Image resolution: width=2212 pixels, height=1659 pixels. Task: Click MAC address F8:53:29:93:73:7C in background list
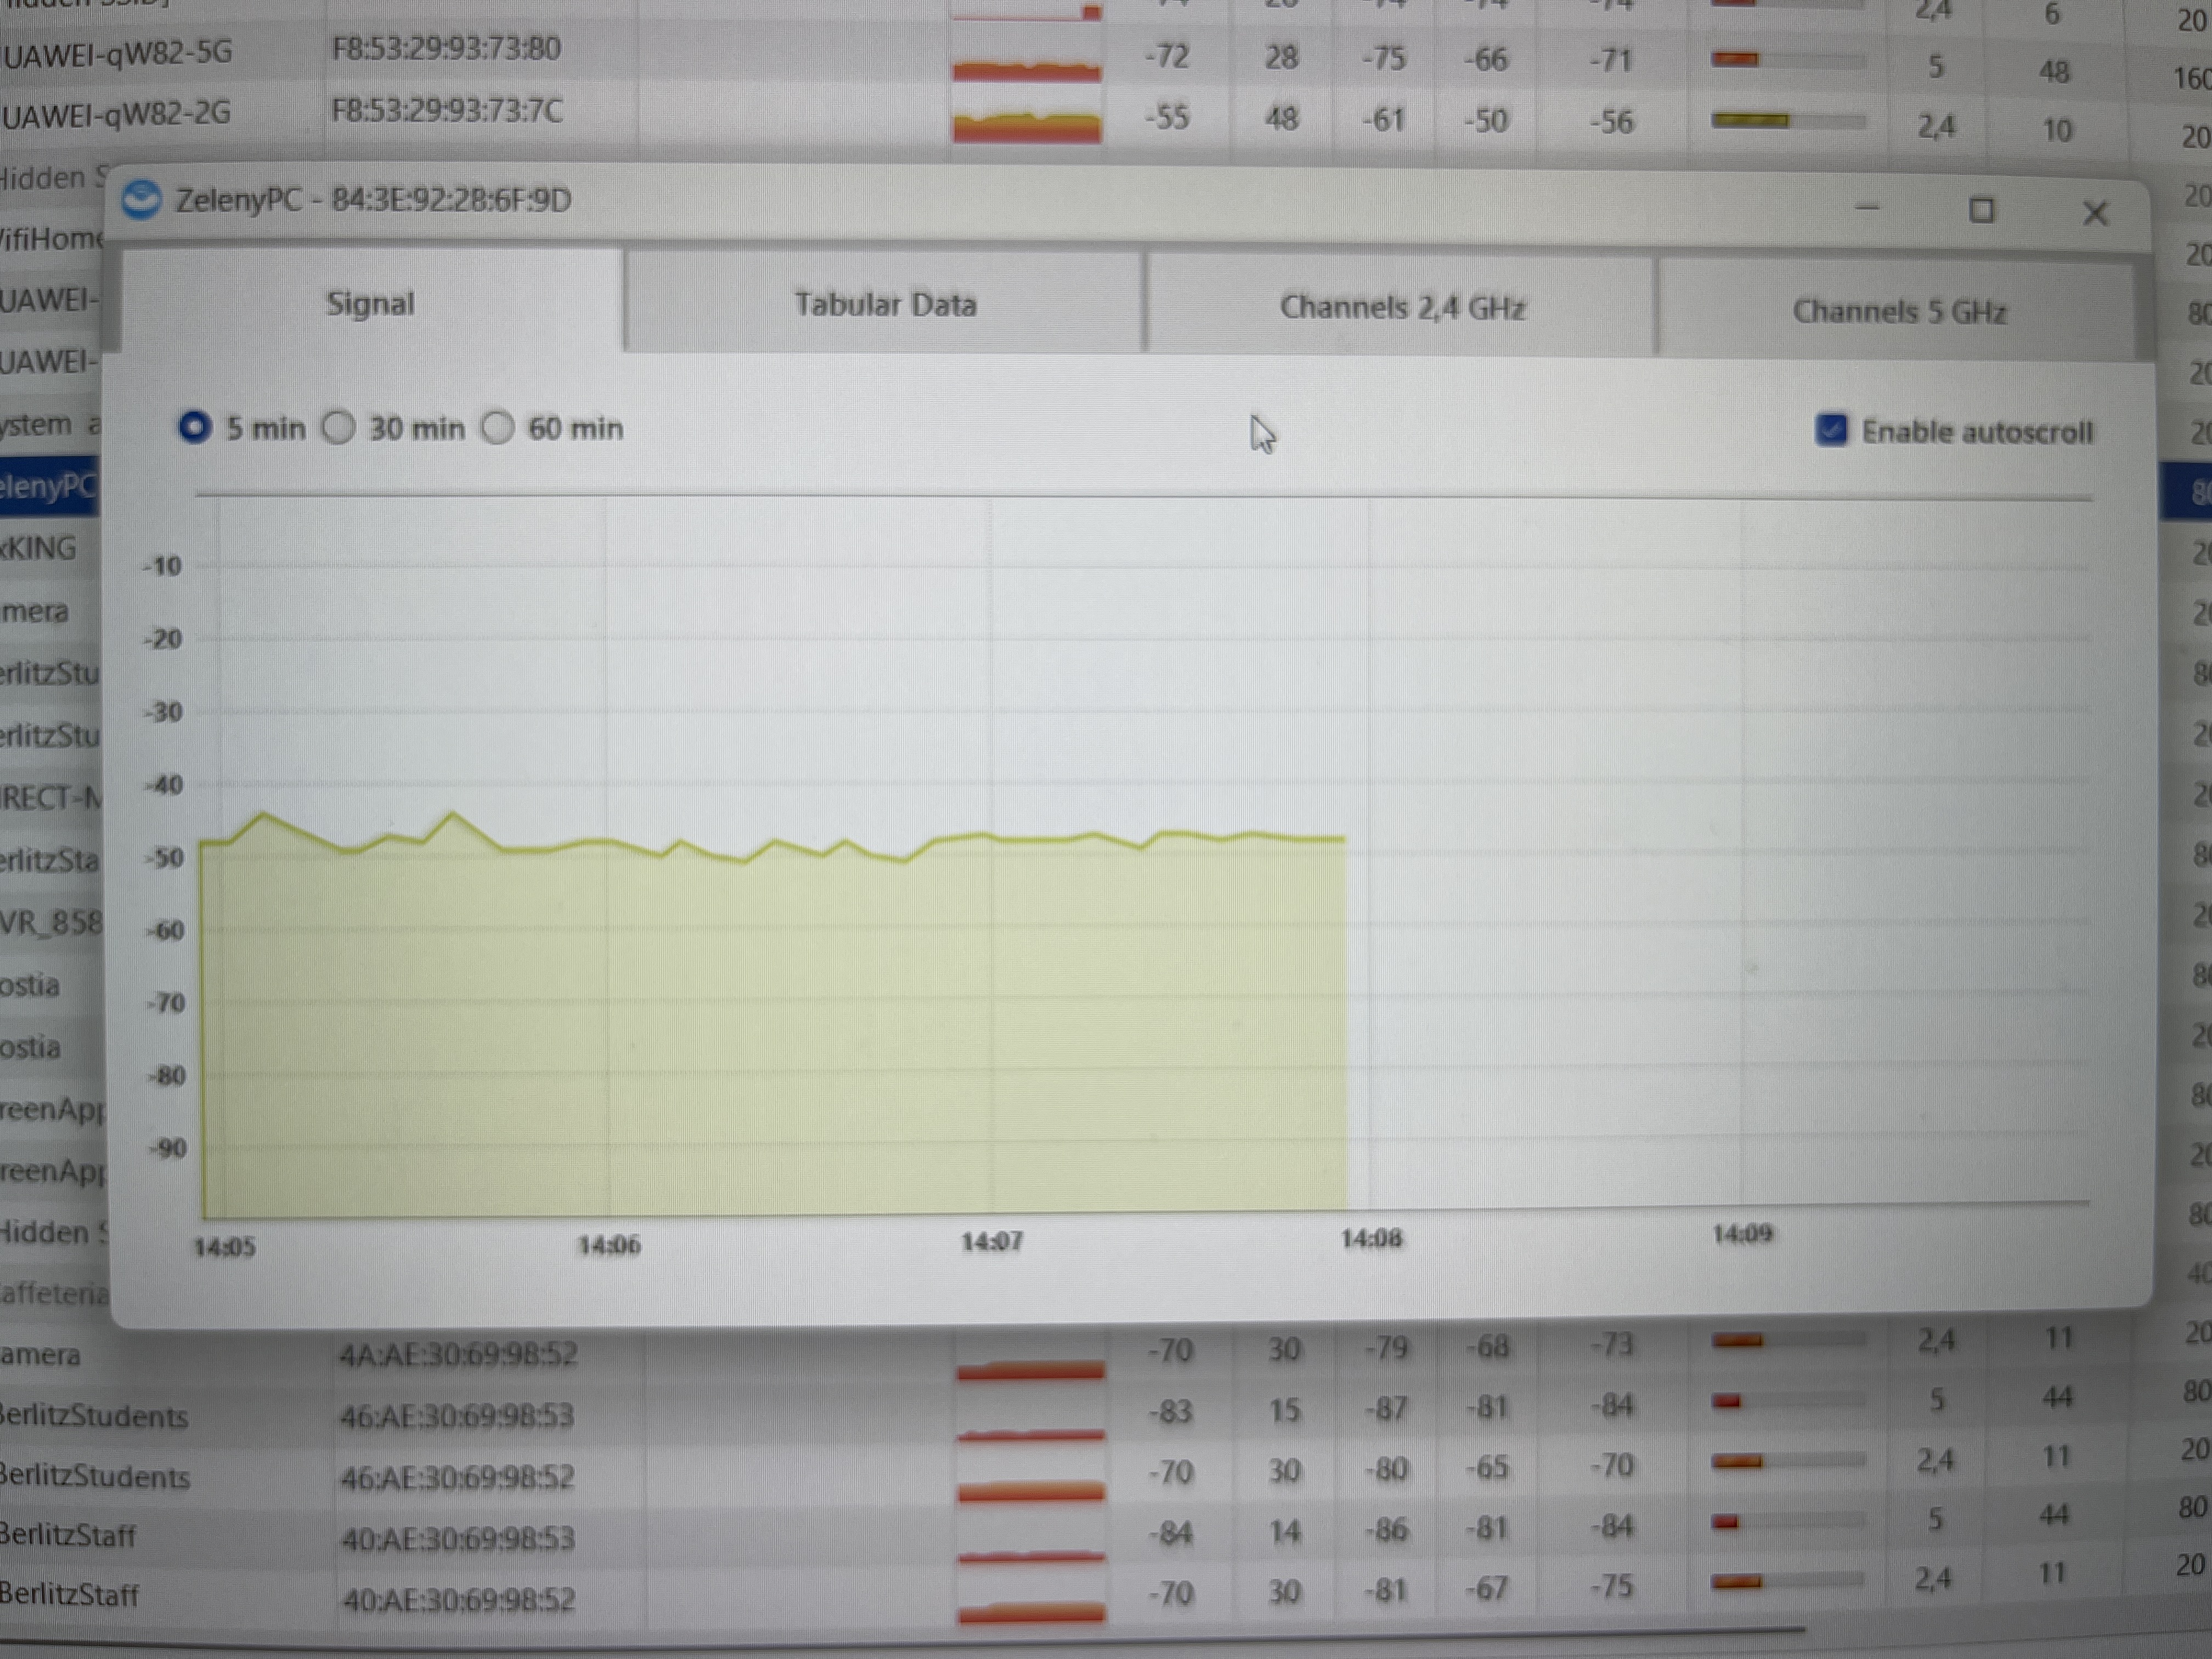click(447, 109)
